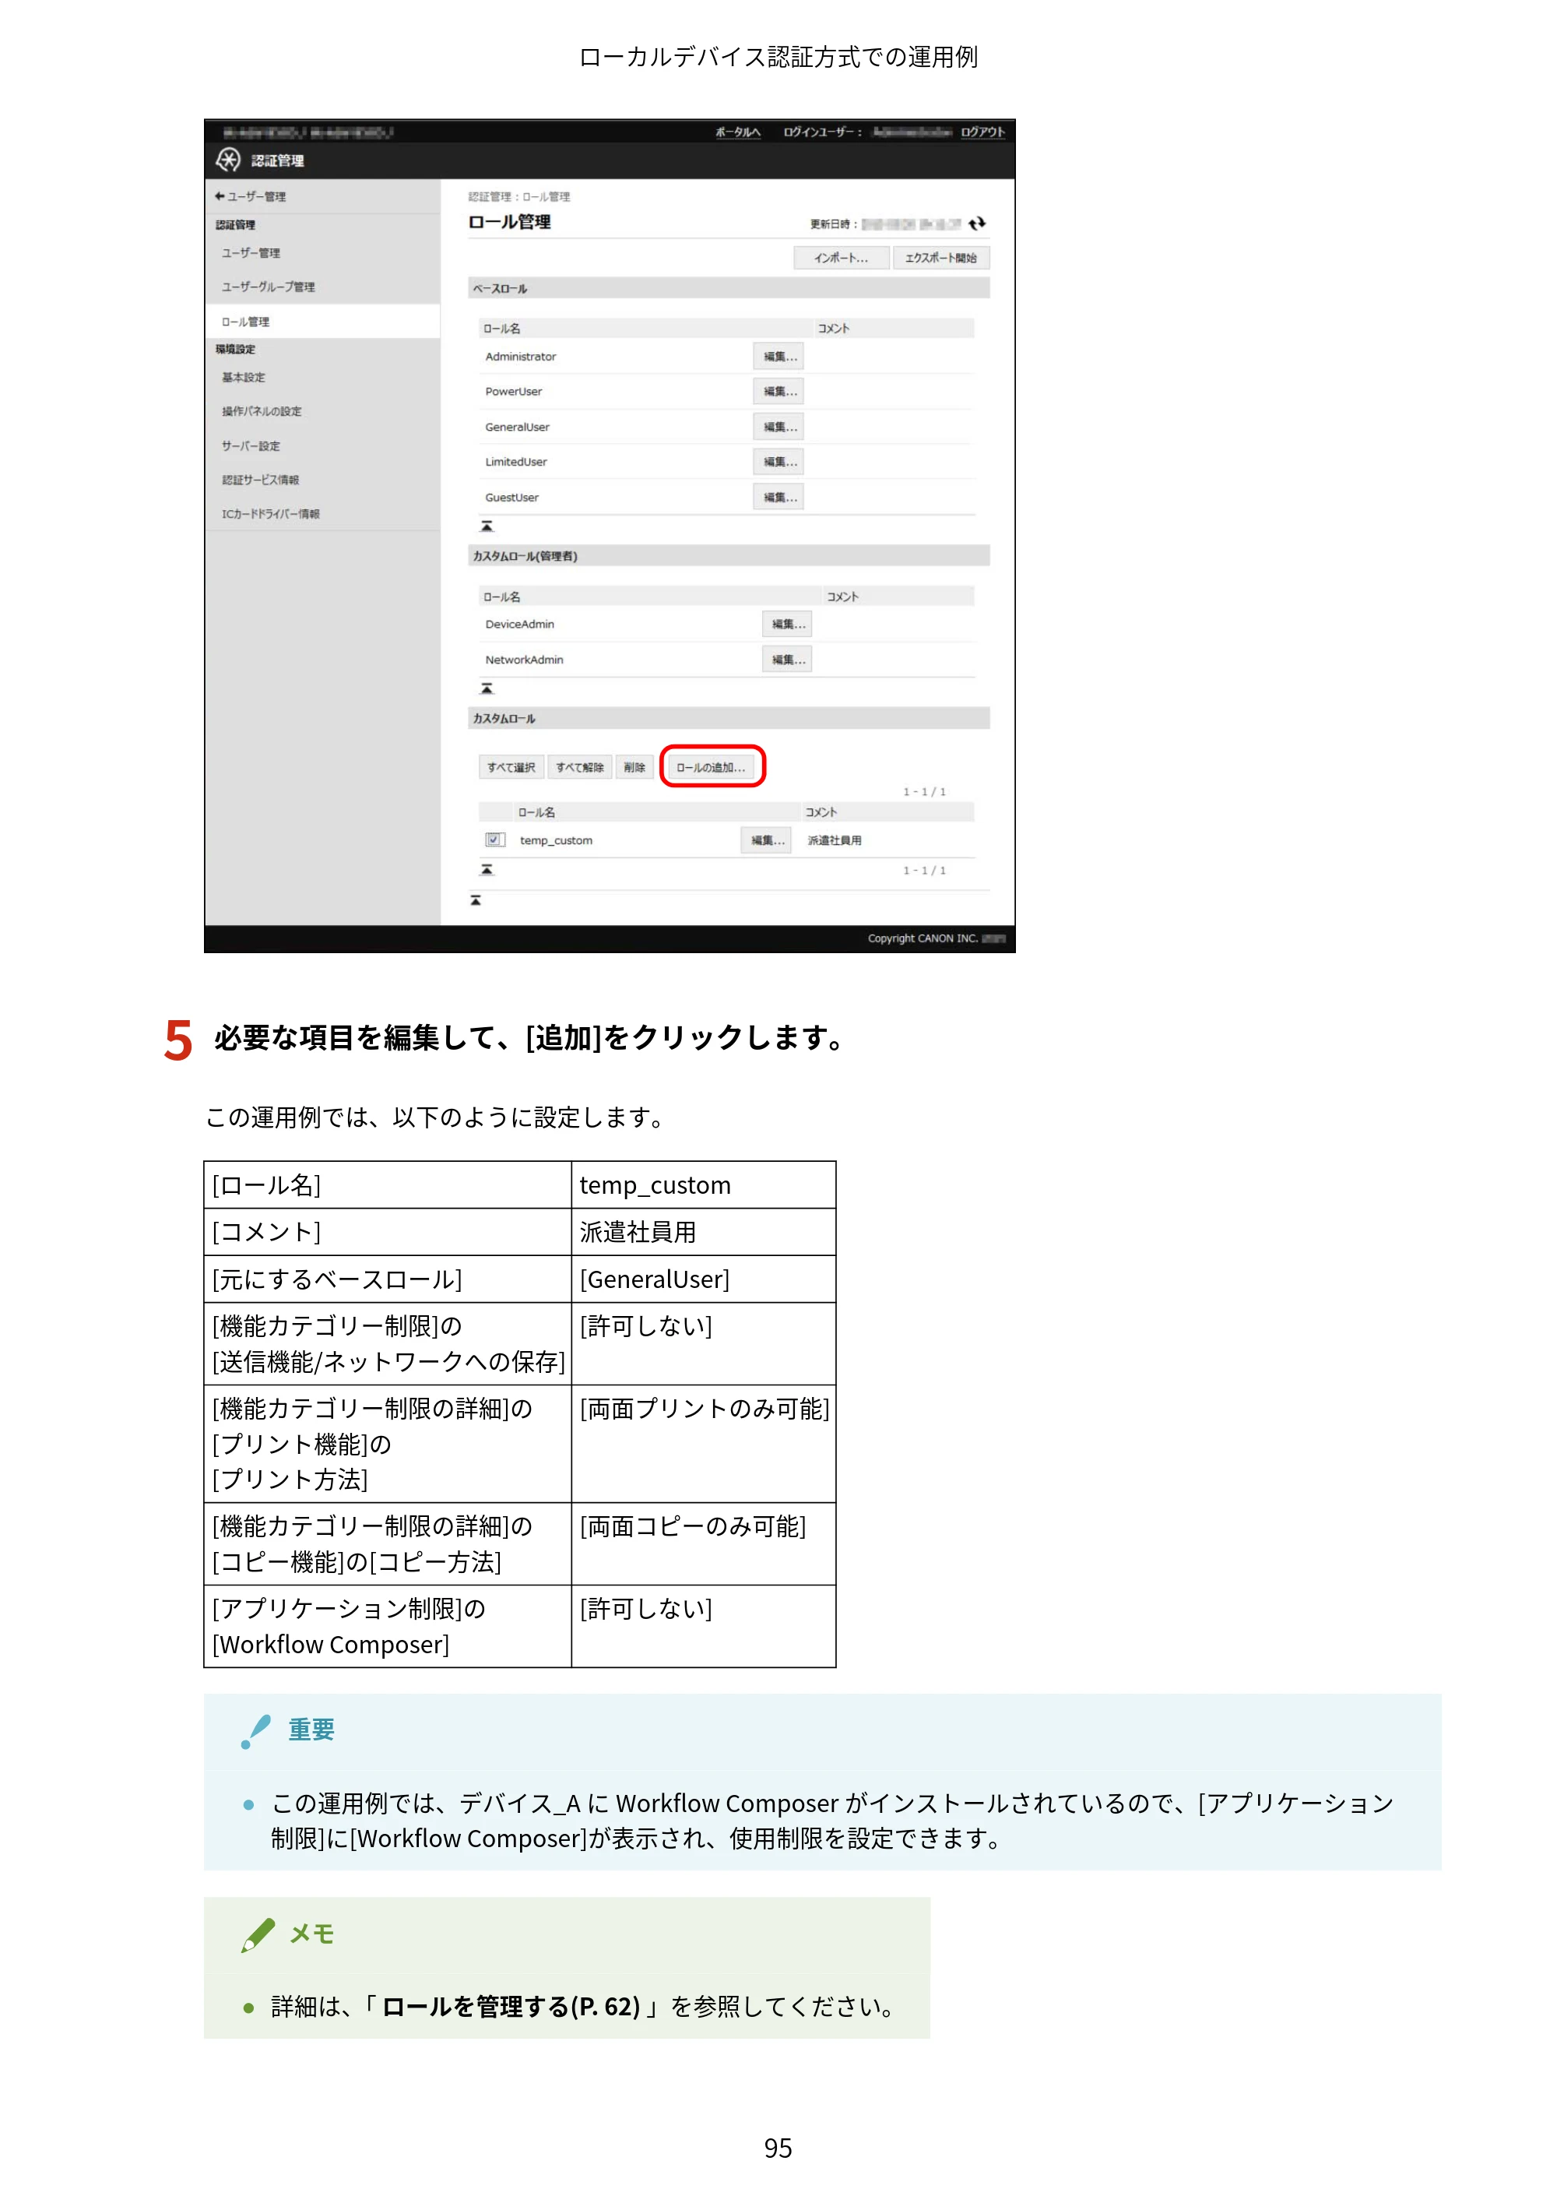Open the ロールを管理する(P. 62) reference link
The height and width of the screenshot is (2203, 1557).
(511, 2005)
